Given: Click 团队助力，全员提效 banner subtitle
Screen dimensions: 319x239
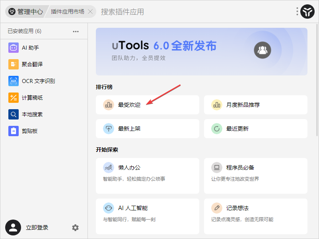Looking at the screenshot, I should [138, 58].
